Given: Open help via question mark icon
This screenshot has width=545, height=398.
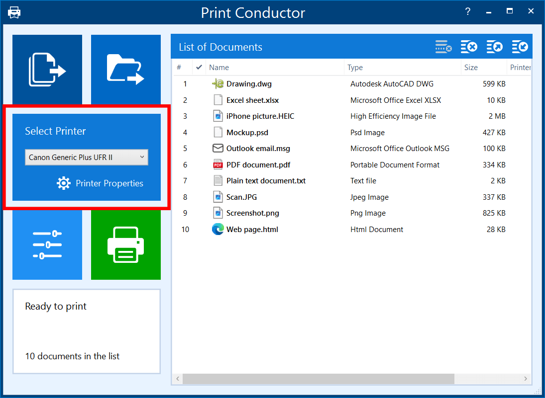Looking at the screenshot, I should click(x=468, y=12).
